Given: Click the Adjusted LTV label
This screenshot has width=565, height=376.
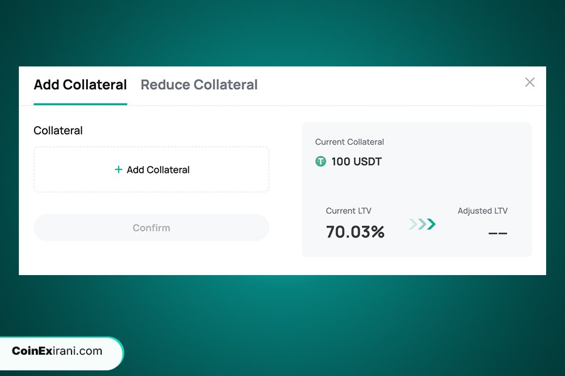Looking at the screenshot, I should coord(483,211).
